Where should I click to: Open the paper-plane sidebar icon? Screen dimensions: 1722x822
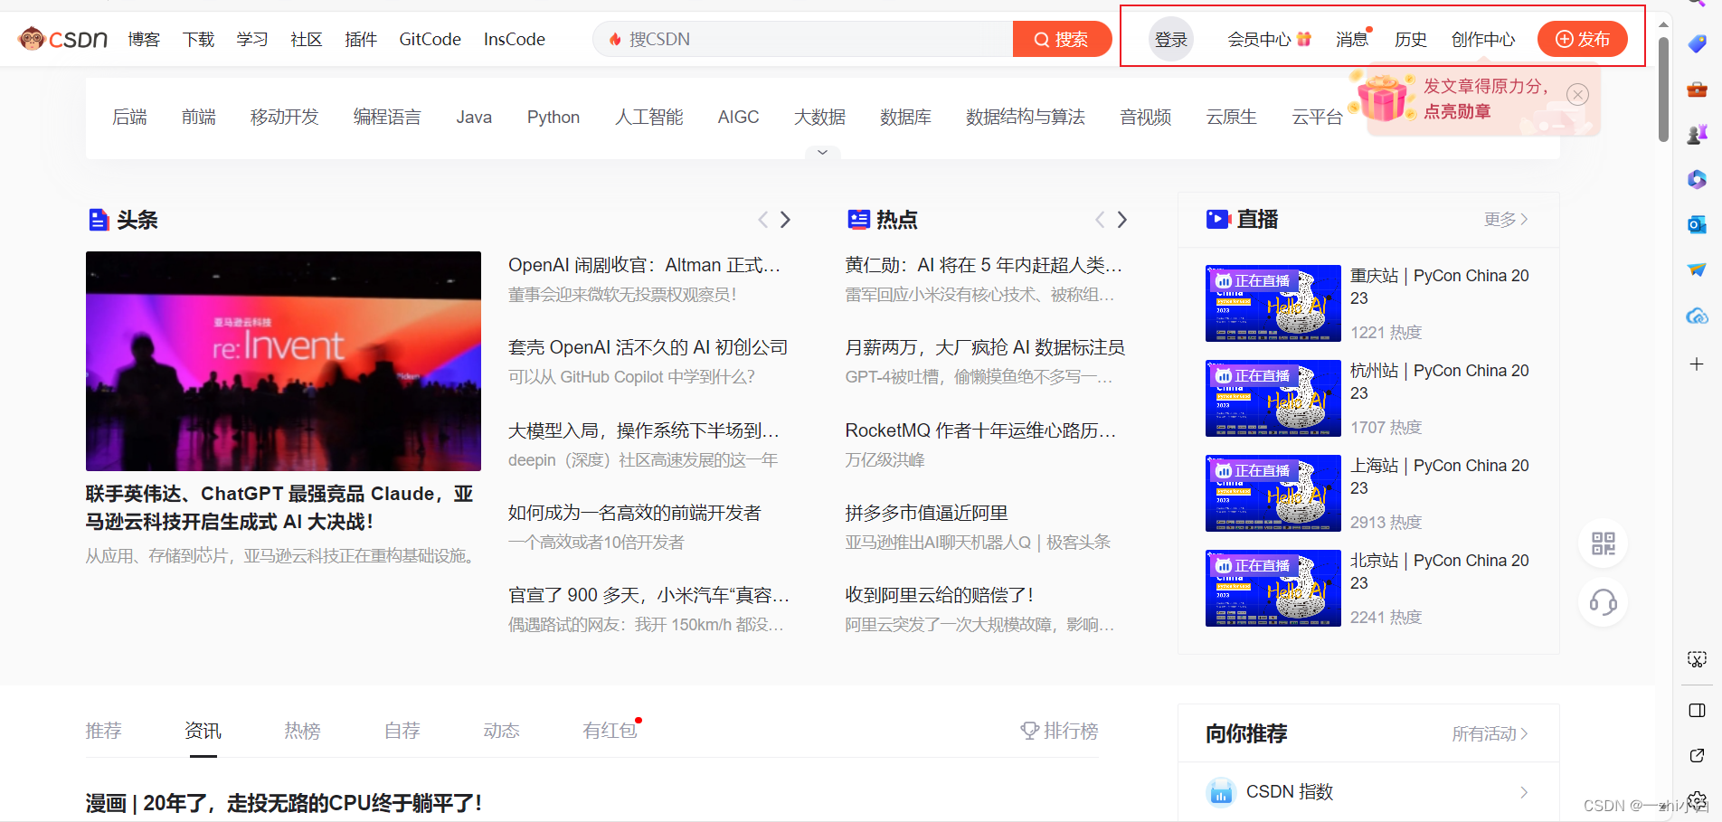click(1697, 269)
